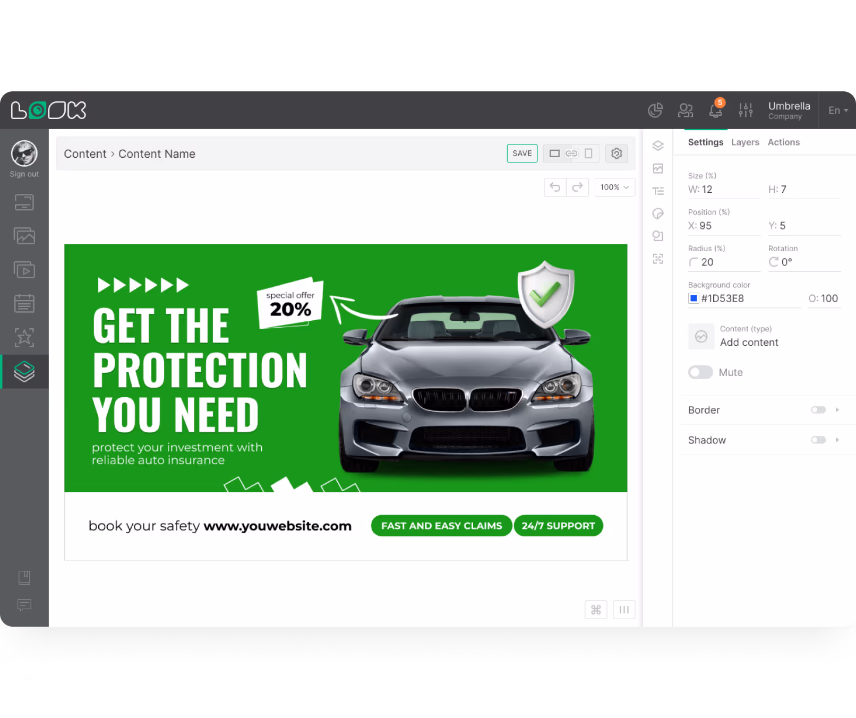Select the text tool in the right strip
Screen dimensions: 856x718
(x=658, y=191)
